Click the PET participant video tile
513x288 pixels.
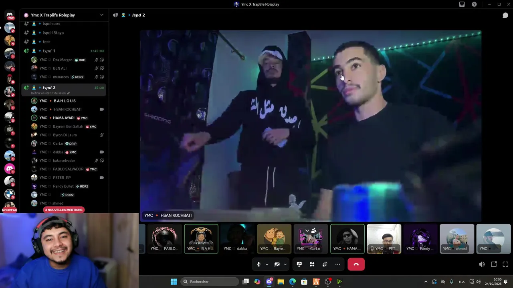point(384,239)
